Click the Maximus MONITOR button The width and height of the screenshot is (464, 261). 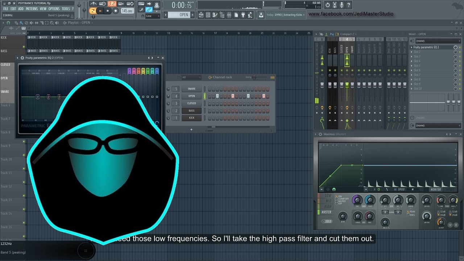pos(435,190)
